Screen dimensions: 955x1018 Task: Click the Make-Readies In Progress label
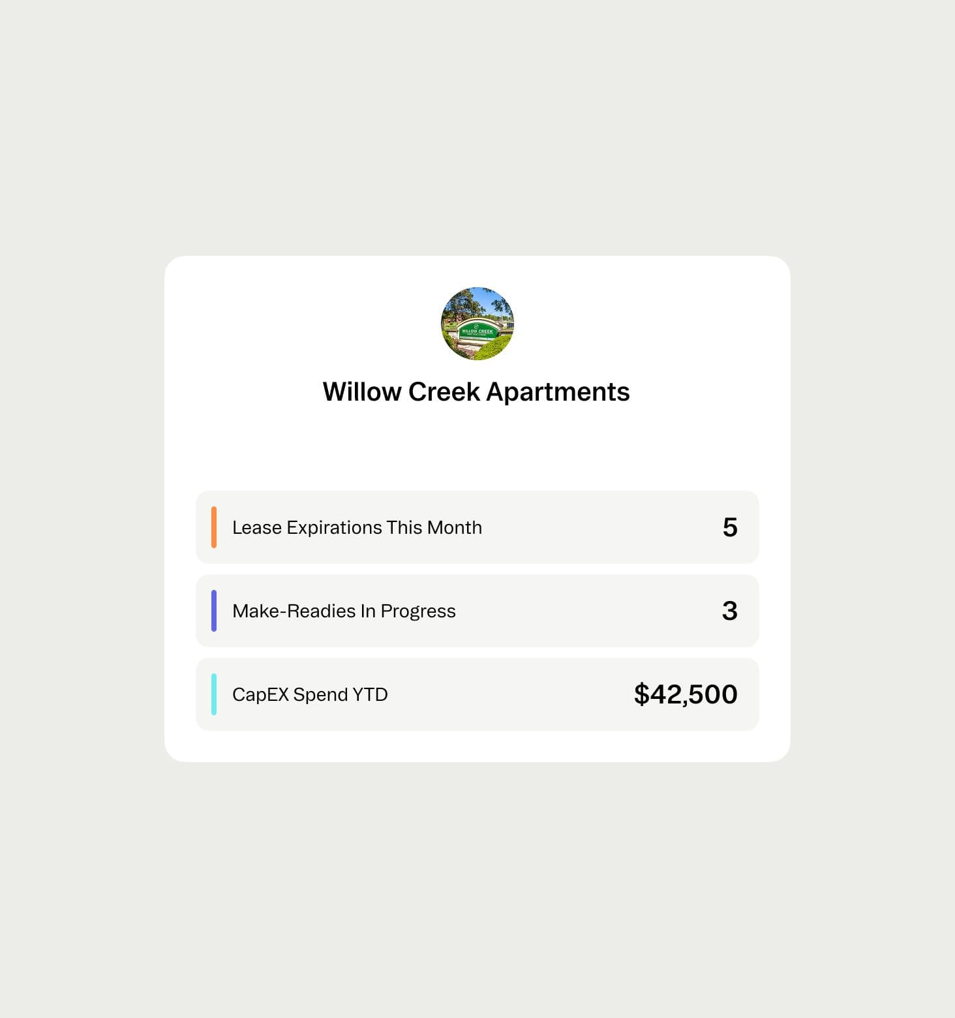pos(344,611)
